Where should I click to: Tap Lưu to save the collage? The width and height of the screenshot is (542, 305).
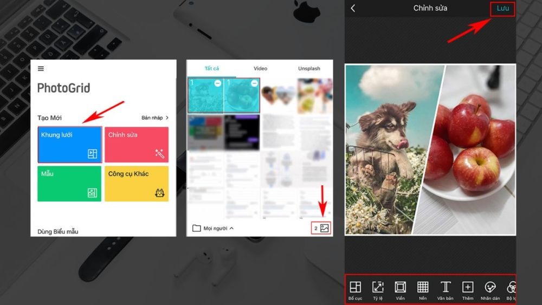point(502,8)
